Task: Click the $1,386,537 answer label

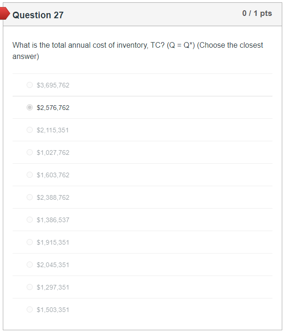Action: tap(53, 220)
